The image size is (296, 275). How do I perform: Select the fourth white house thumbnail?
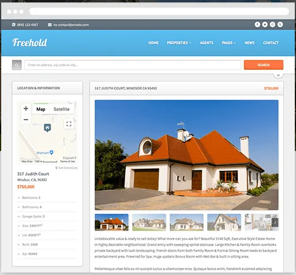click(x=224, y=222)
